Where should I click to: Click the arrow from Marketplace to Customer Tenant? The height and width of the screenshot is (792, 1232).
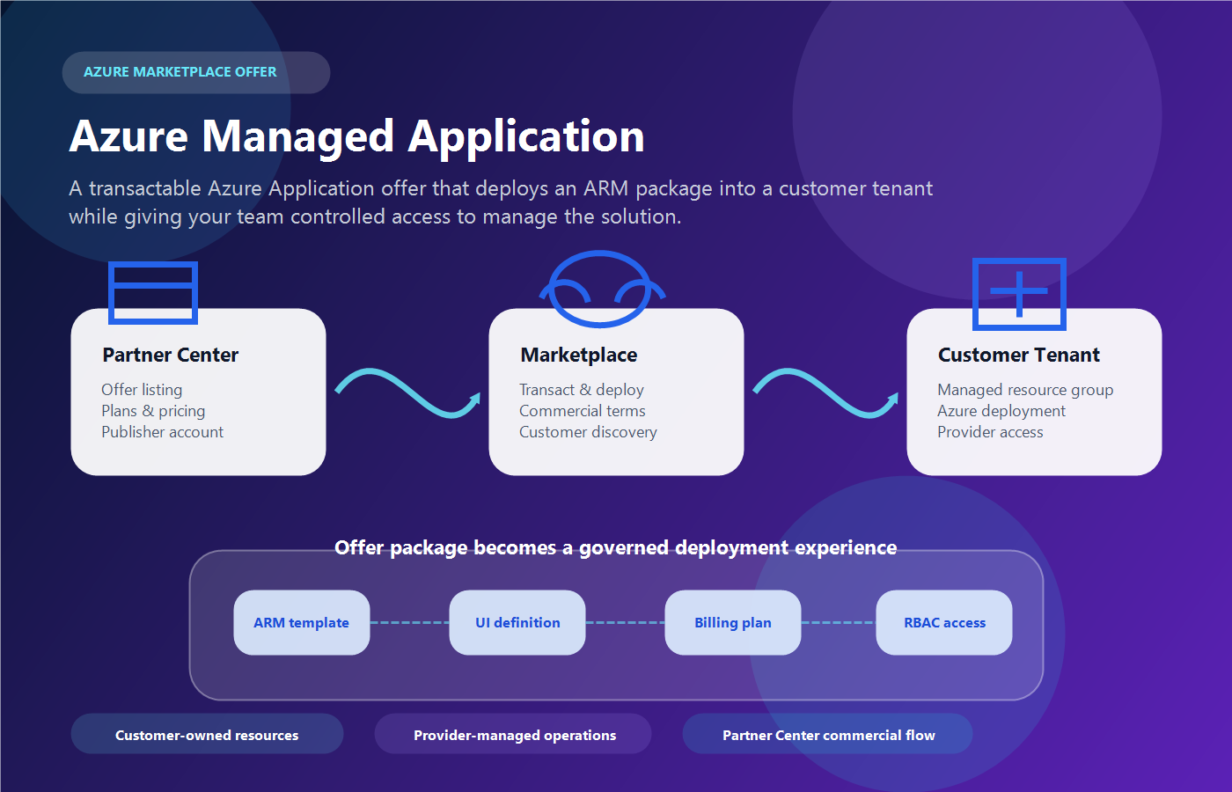pyautogui.click(x=825, y=392)
